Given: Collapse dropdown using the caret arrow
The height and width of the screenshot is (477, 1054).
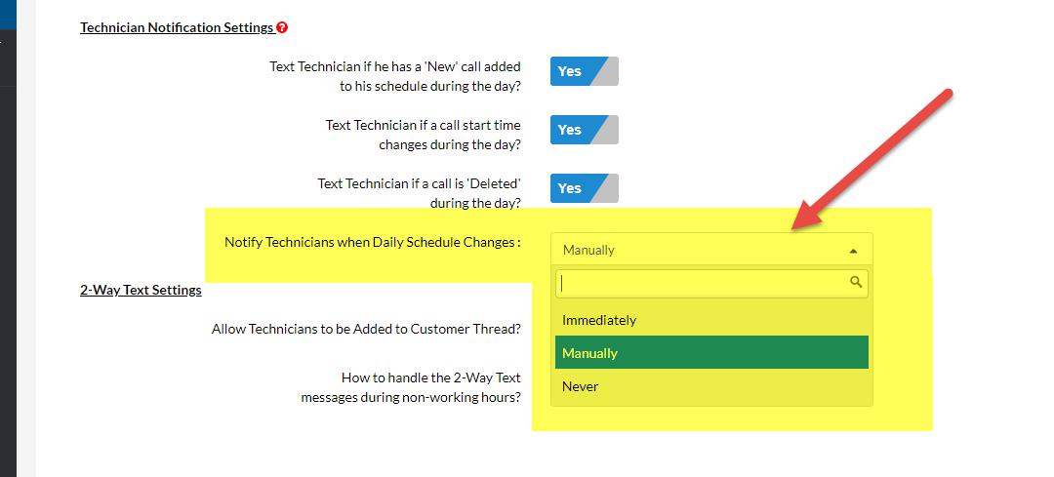Looking at the screenshot, I should (853, 251).
